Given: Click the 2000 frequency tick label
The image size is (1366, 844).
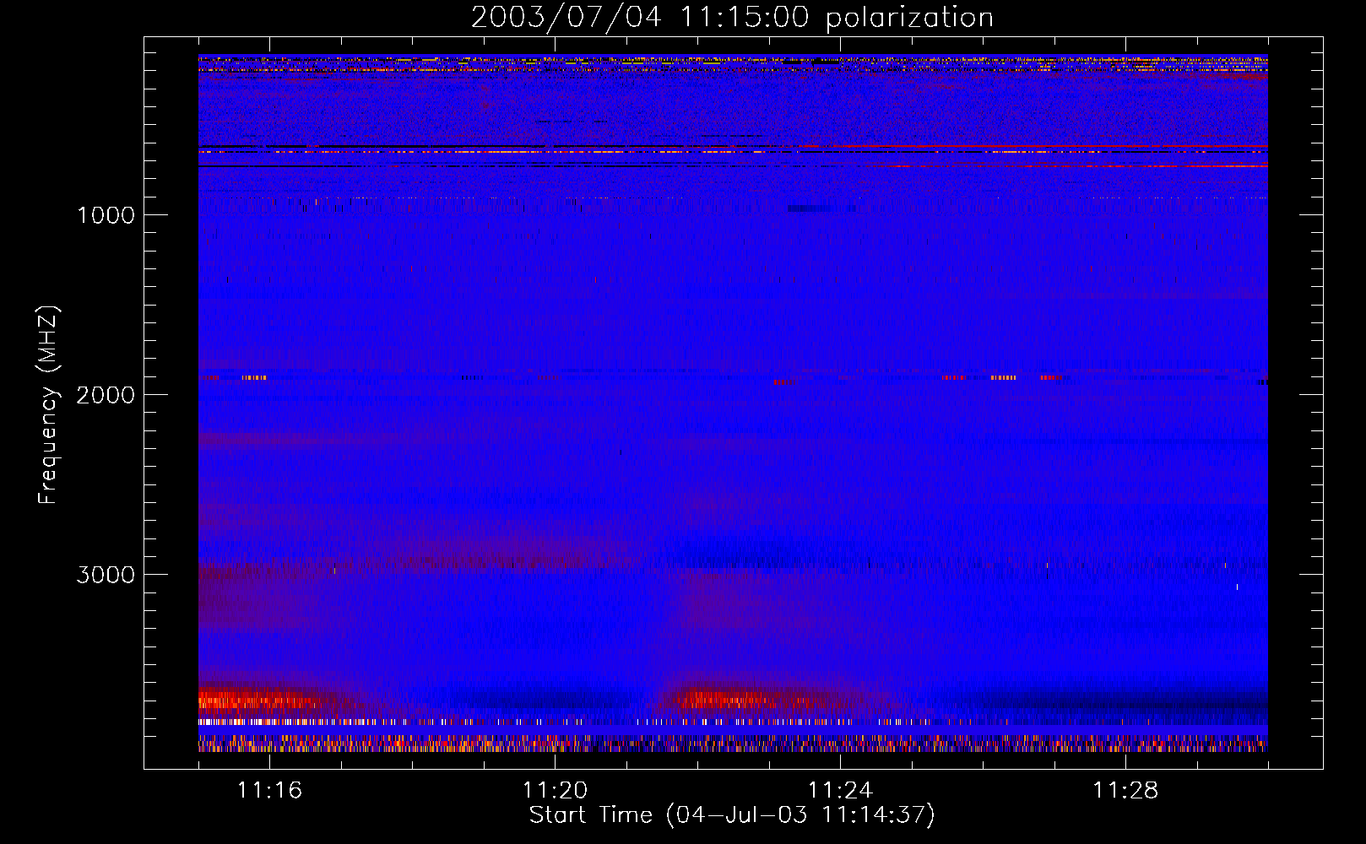Looking at the screenshot, I should (x=106, y=395).
